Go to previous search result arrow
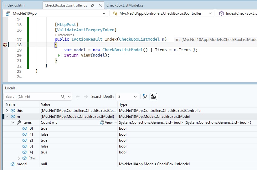257x170 pixels. 78,97
